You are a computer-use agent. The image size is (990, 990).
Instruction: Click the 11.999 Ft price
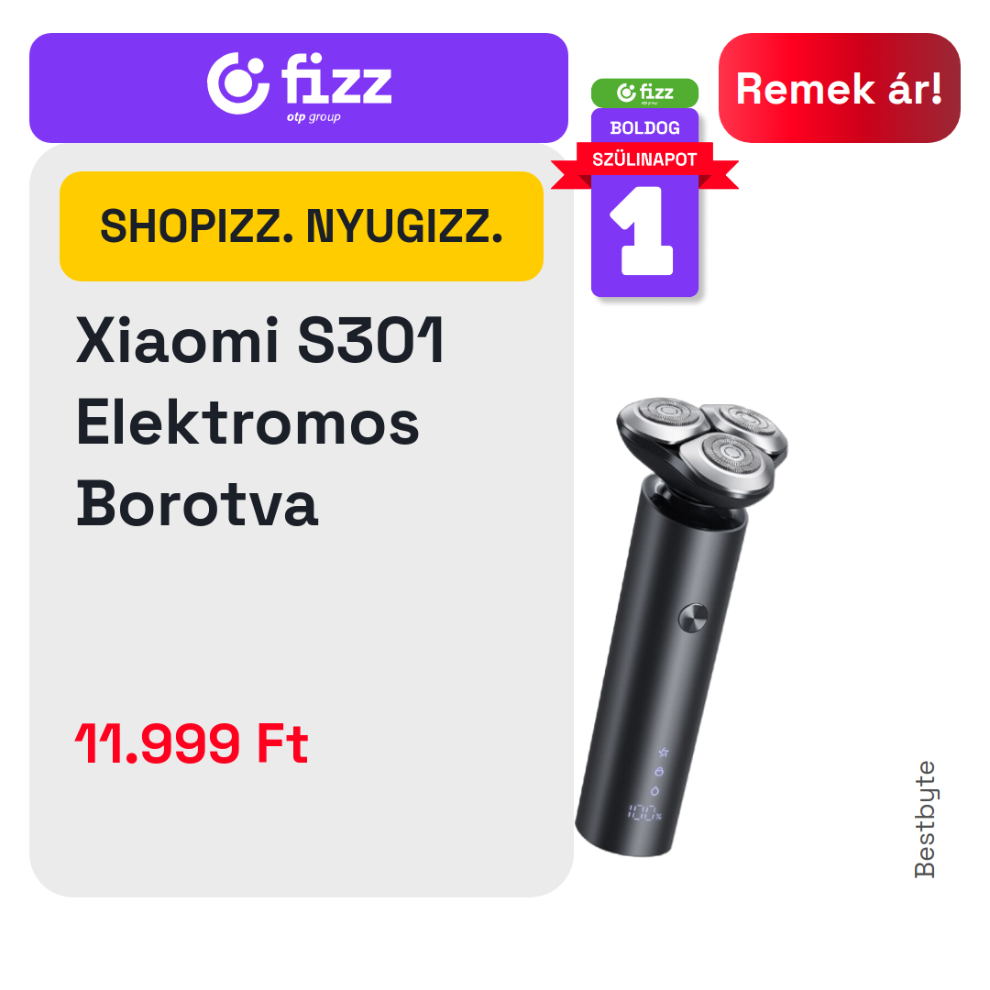pyautogui.click(x=192, y=743)
